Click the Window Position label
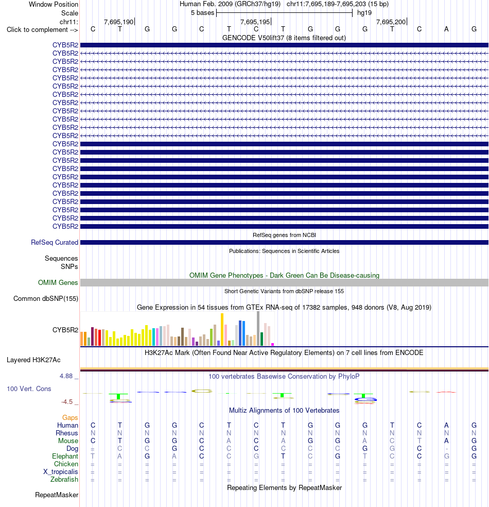 [54, 4]
